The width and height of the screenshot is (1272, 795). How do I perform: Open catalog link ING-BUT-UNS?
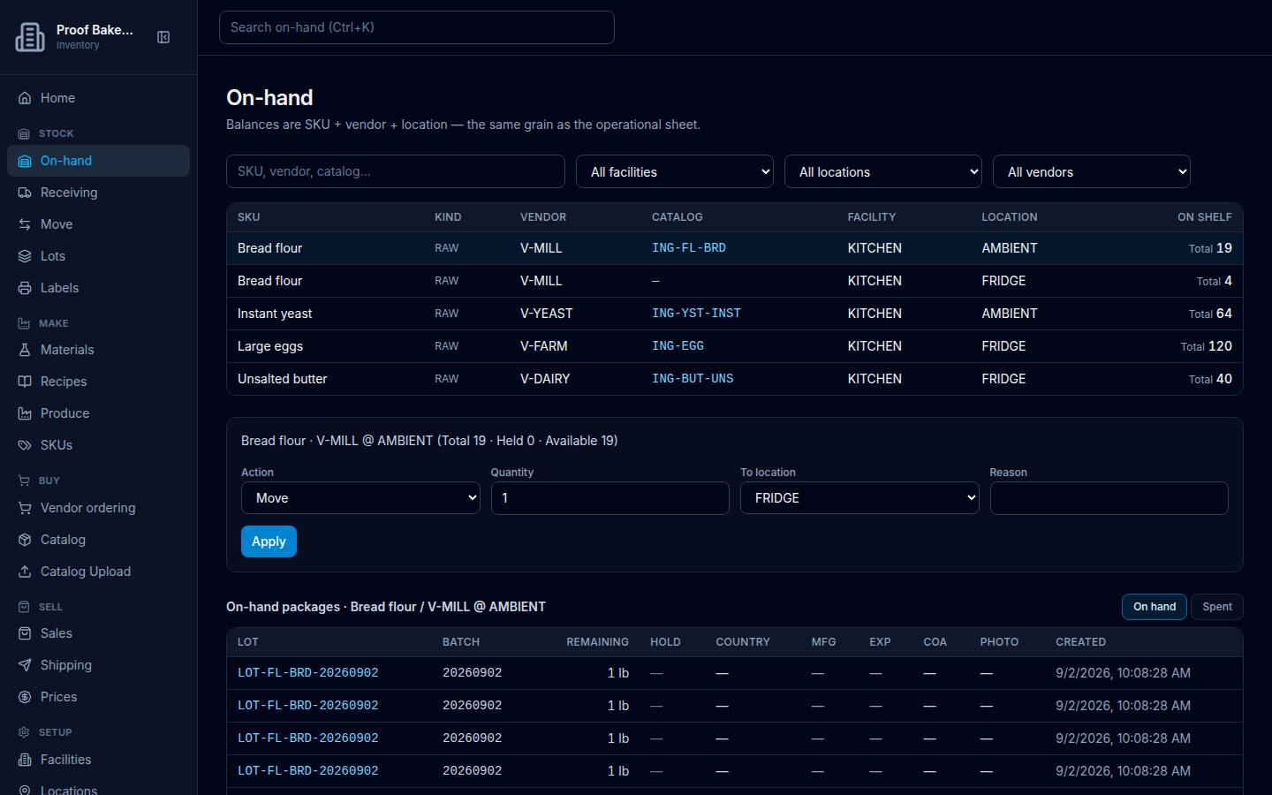(x=693, y=379)
